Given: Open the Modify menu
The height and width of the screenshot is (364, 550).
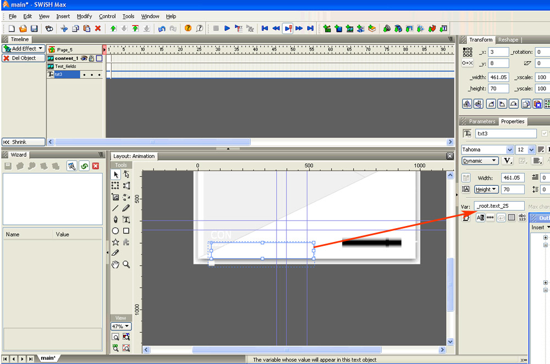Looking at the screenshot, I should (x=84, y=16).
